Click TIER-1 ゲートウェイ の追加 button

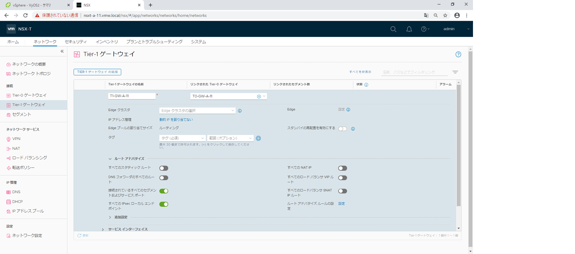coord(98,72)
